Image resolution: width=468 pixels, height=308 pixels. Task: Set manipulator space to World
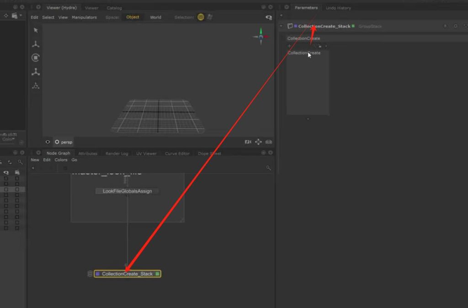tap(155, 17)
